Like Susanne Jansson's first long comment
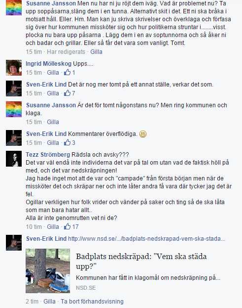This screenshot has width=242, height=308. click(96, 52)
